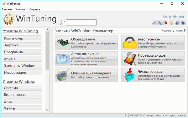Open Файлы under Утилиты Windows
The image size is (188, 118).
[x=23, y=108]
